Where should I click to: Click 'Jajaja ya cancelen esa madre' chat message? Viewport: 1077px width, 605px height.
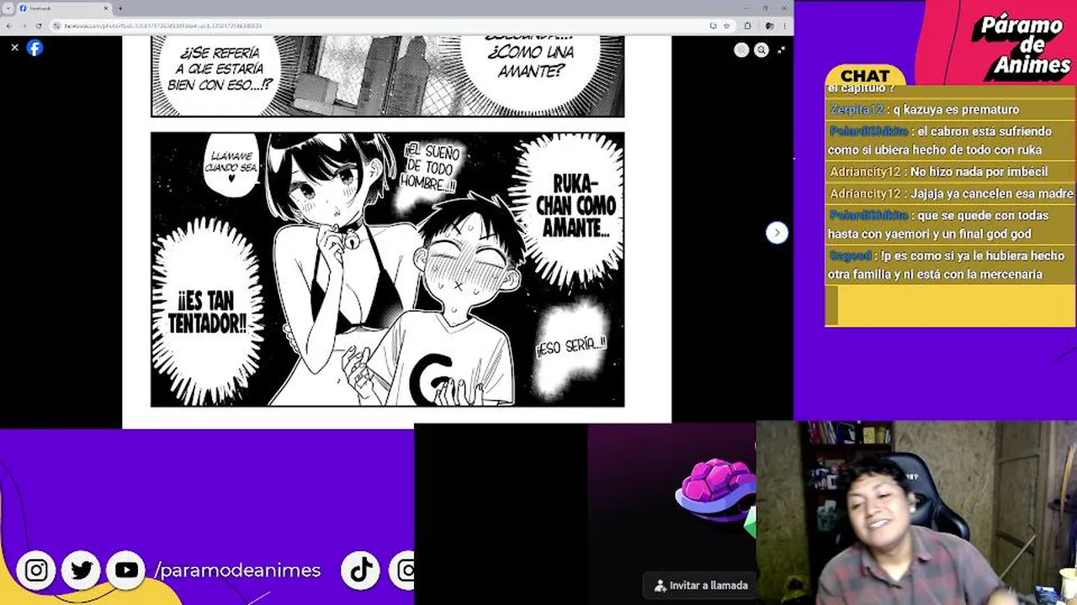pyautogui.click(x=950, y=193)
